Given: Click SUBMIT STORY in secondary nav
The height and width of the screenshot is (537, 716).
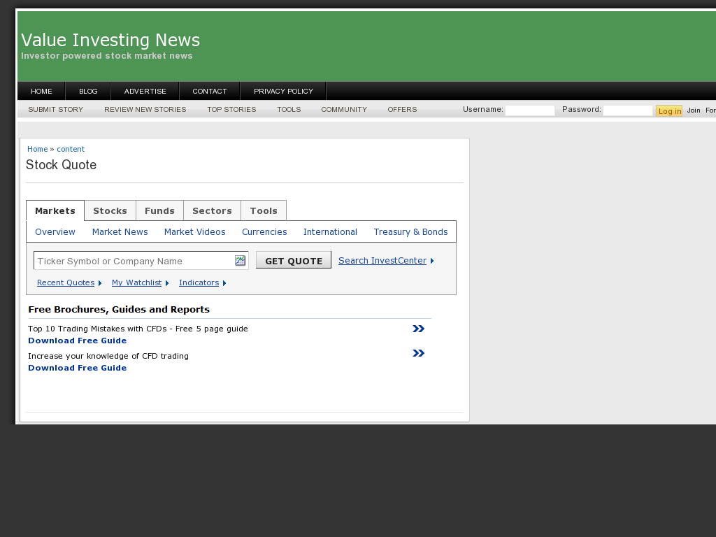Looking at the screenshot, I should pos(56,109).
